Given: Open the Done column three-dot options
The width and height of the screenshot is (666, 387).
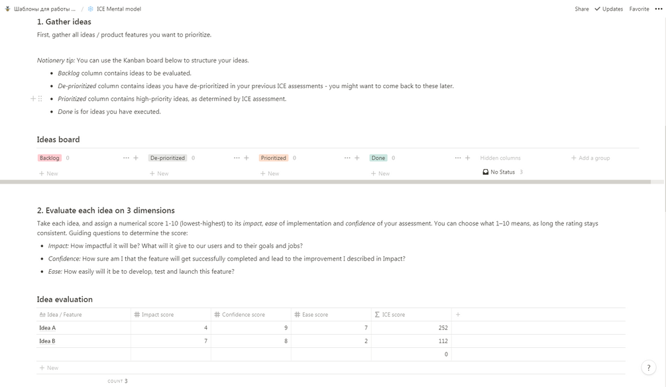Looking at the screenshot, I should (458, 158).
